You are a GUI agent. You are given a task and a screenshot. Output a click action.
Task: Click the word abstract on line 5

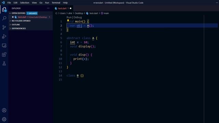coord(73,38)
